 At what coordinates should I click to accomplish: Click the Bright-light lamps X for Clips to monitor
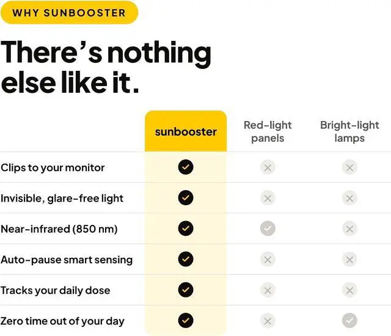[x=349, y=167]
